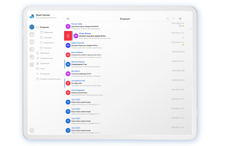This screenshot has width=232, height=146.
Task: Click the ИФ avatar of Игорь Фомин
Action: 76,36
